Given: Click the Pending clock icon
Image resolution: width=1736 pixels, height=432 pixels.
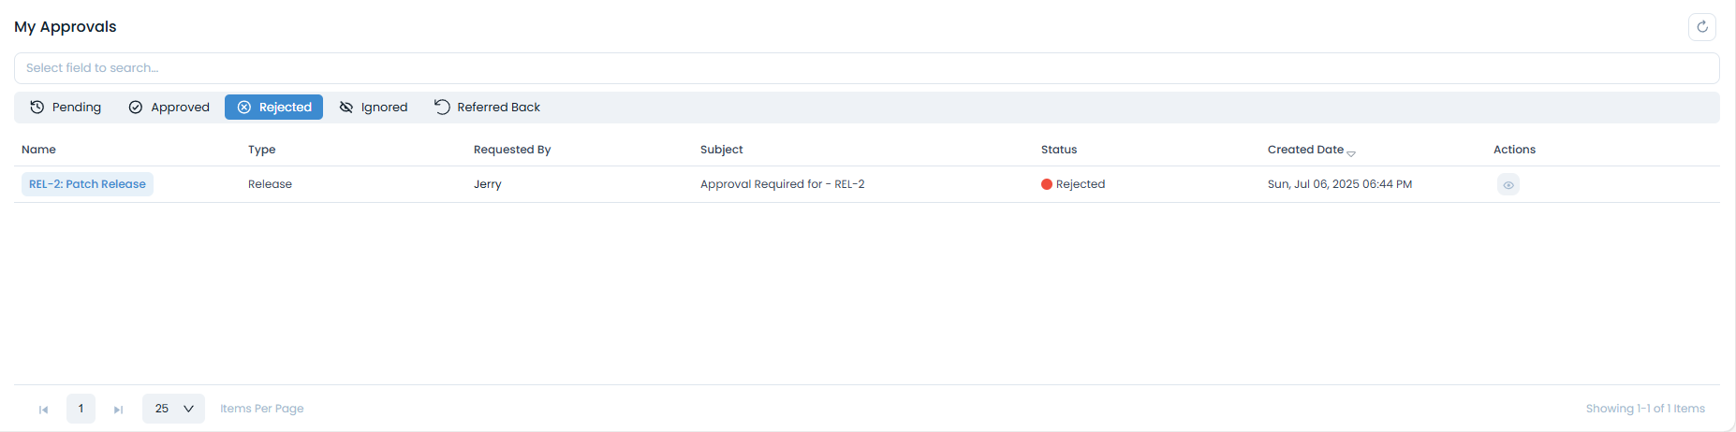Looking at the screenshot, I should 37,108.
